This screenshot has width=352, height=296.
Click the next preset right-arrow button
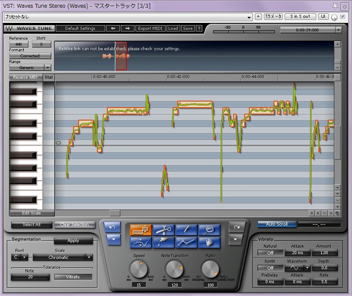[128, 29]
